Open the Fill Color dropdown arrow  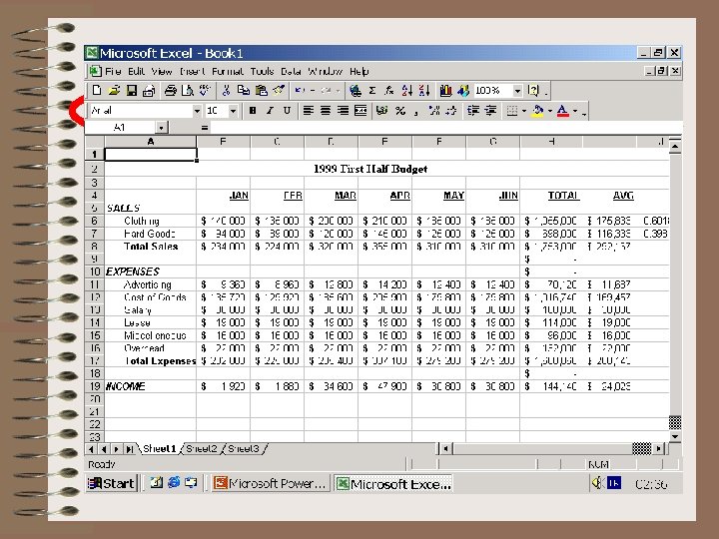click(550, 111)
